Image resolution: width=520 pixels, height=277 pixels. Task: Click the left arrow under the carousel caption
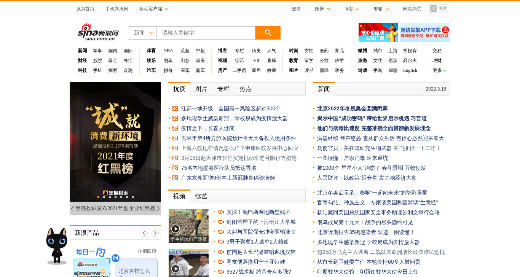click(x=72, y=209)
